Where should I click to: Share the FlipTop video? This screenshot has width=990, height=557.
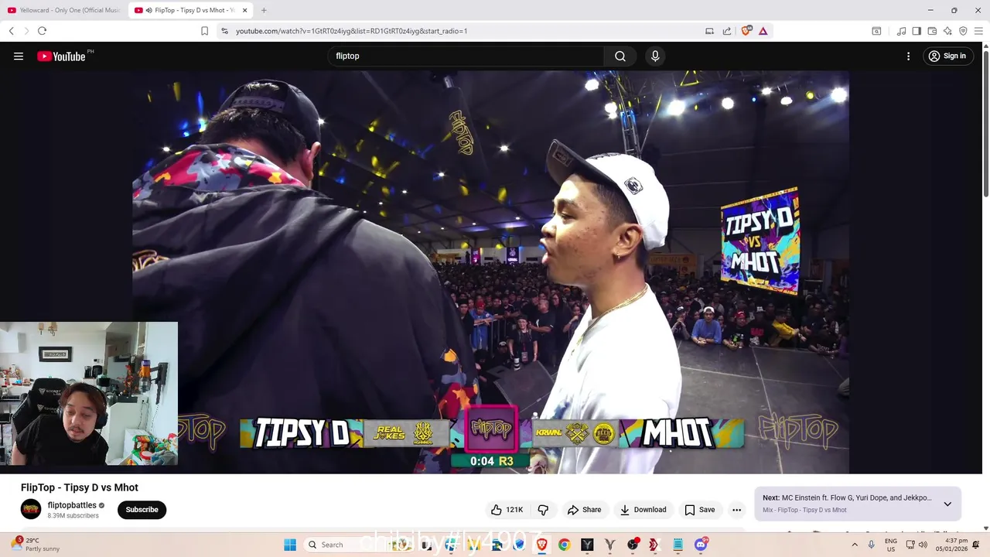[584, 510]
